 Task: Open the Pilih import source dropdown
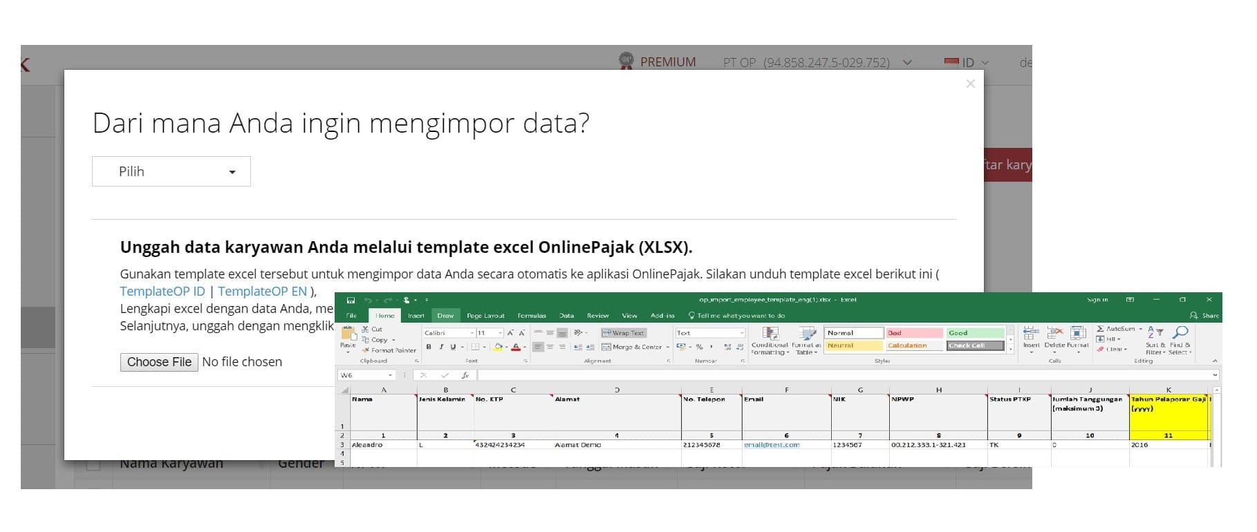coord(171,171)
